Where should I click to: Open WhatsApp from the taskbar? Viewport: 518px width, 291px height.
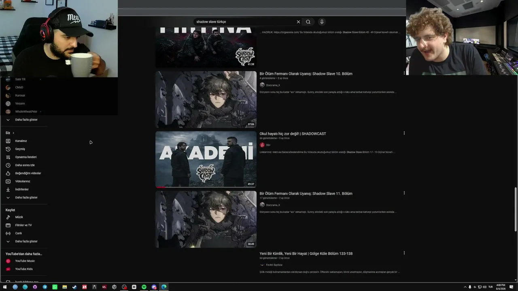[x=55, y=287]
